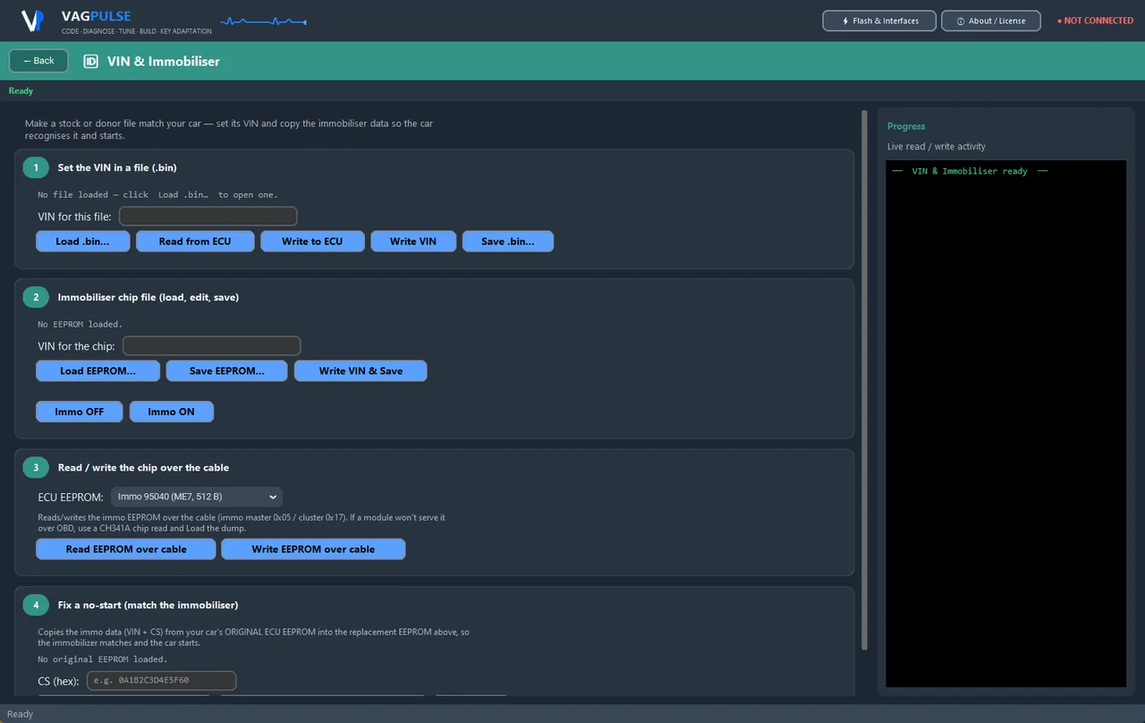1145x723 pixels.
Task: Click the Write VIN button
Action: click(x=413, y=242)
